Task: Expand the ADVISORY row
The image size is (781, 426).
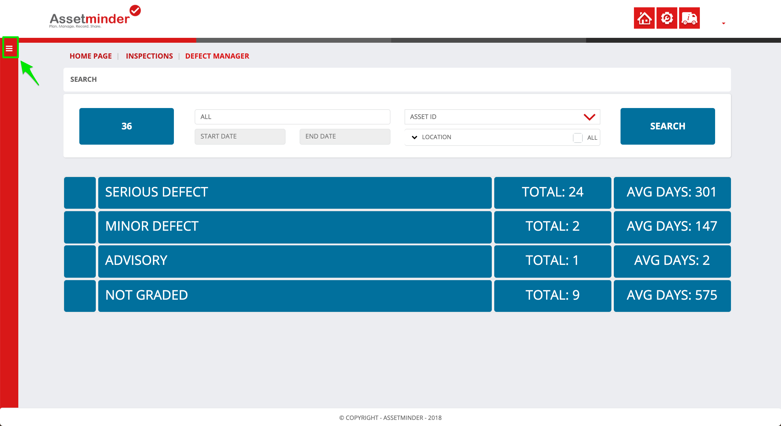Action: (x=295, y=261)
